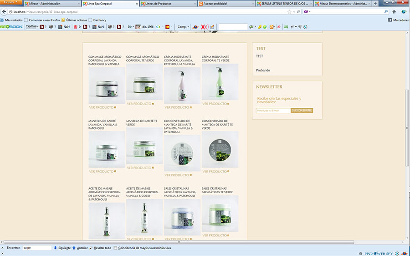Screen dimensions: 410x256
Task: Click the browser back arrow button
Action: 4,11
